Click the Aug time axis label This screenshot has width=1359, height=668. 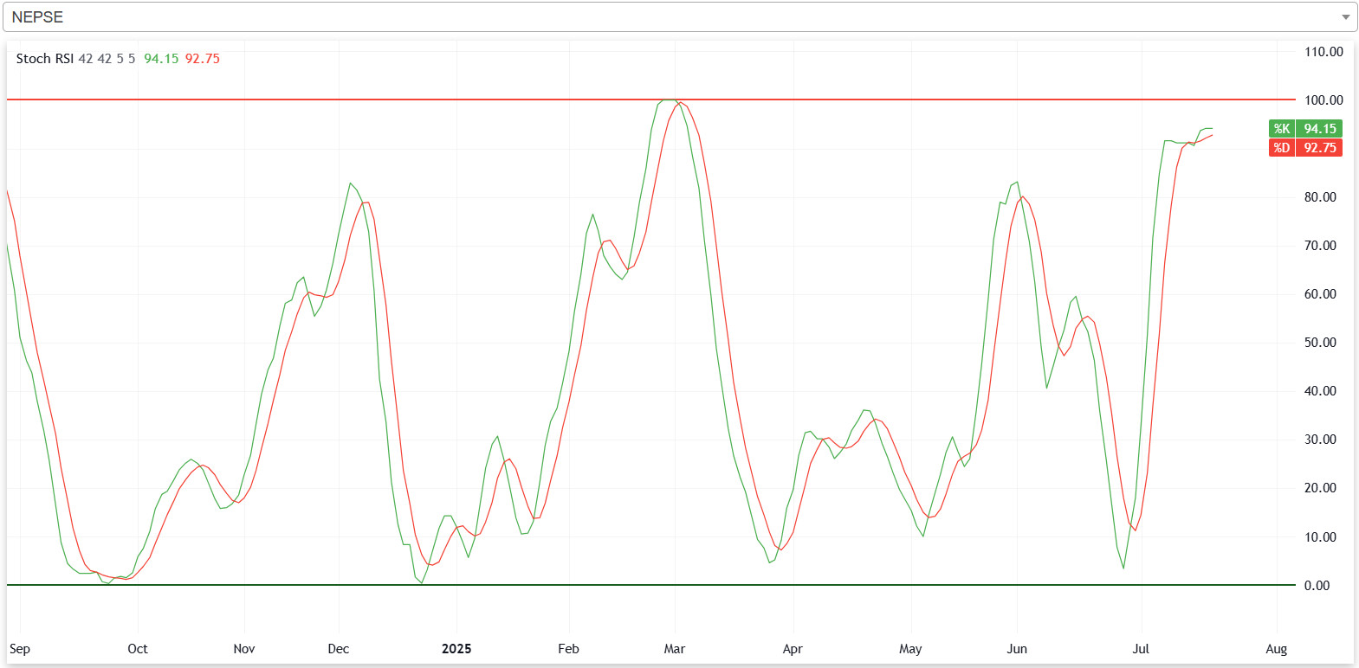coord(1276,649)
